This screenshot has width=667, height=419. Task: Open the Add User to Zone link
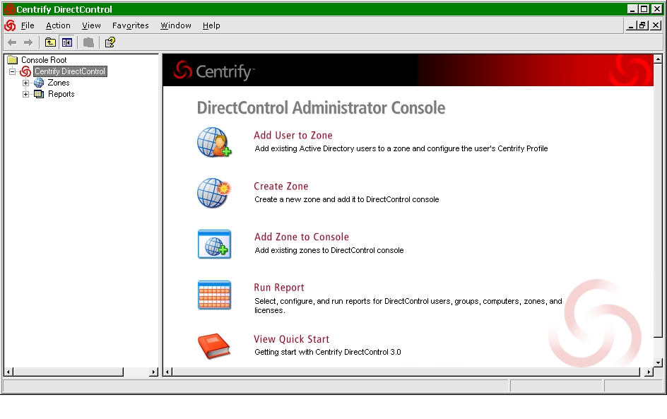pyautogui.click(x=293, y=135)
